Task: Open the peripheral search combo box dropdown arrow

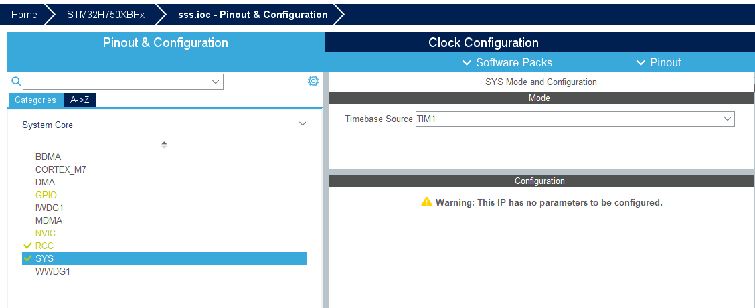Action: click(x=216, y=82)
